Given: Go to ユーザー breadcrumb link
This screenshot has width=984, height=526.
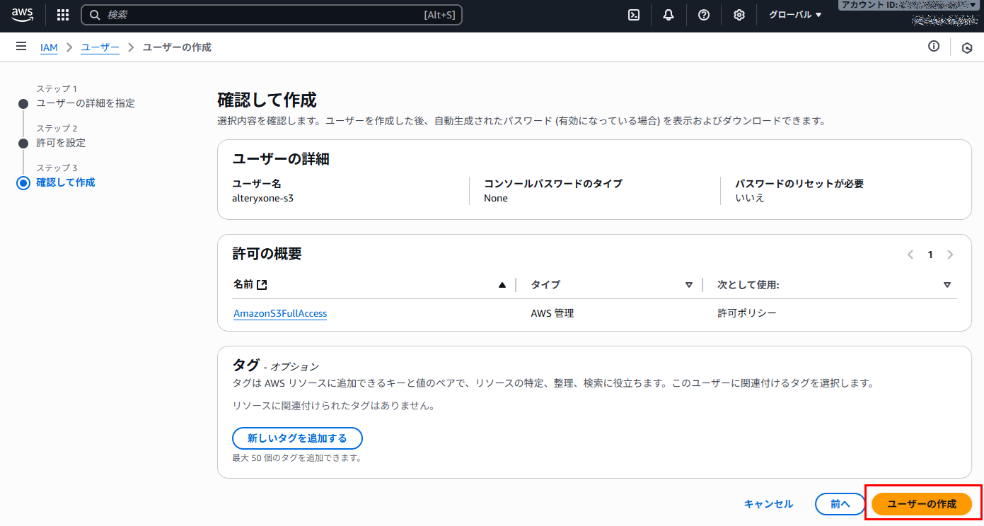Looking at the screenshot, I should click(x=100, y=47).
